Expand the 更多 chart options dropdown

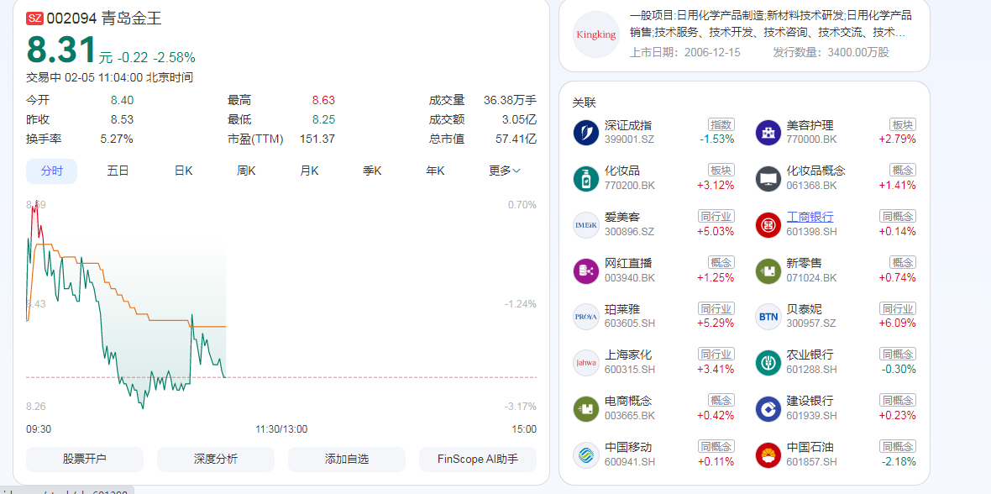coord(505,171)
